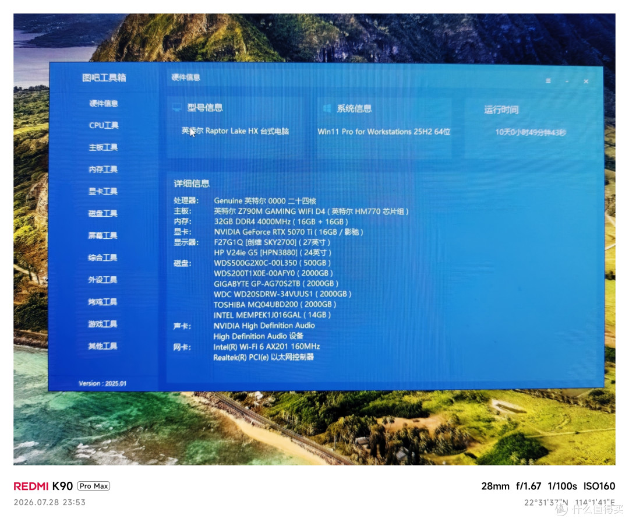Click the Intel(R) Wi-Fi 6 AX201 160MHz line
This screenshot has width=629, height=522.
tap(266, 347)
